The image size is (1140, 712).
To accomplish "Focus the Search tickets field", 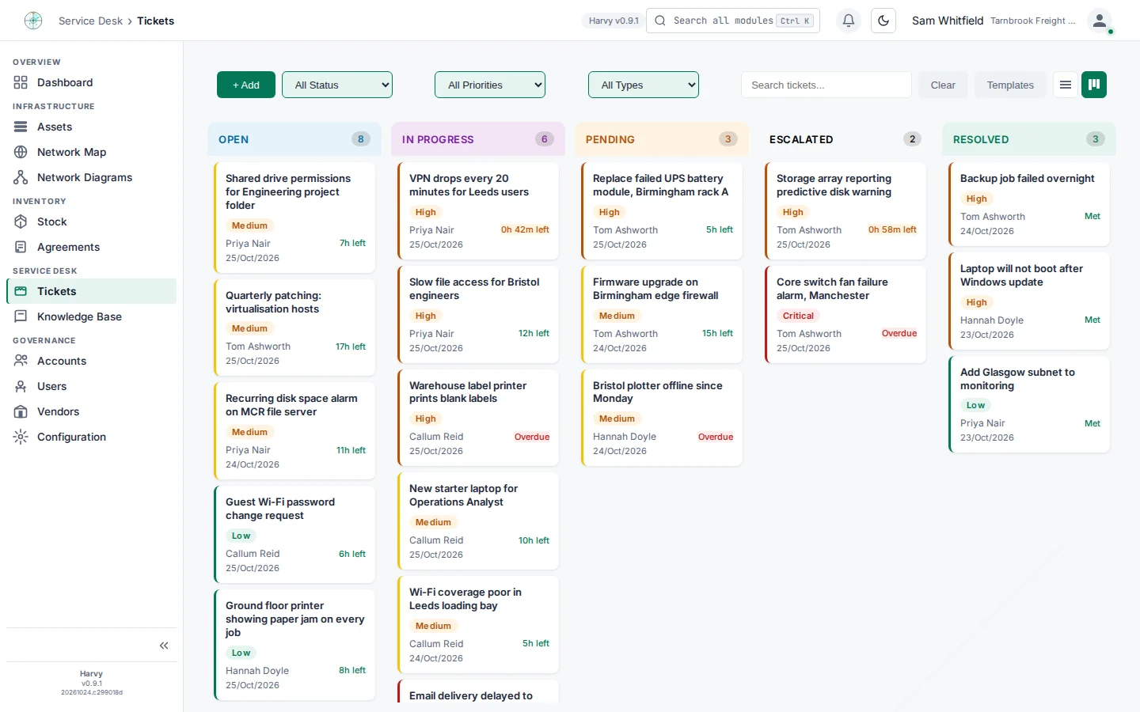I will (x=826, y=85).
